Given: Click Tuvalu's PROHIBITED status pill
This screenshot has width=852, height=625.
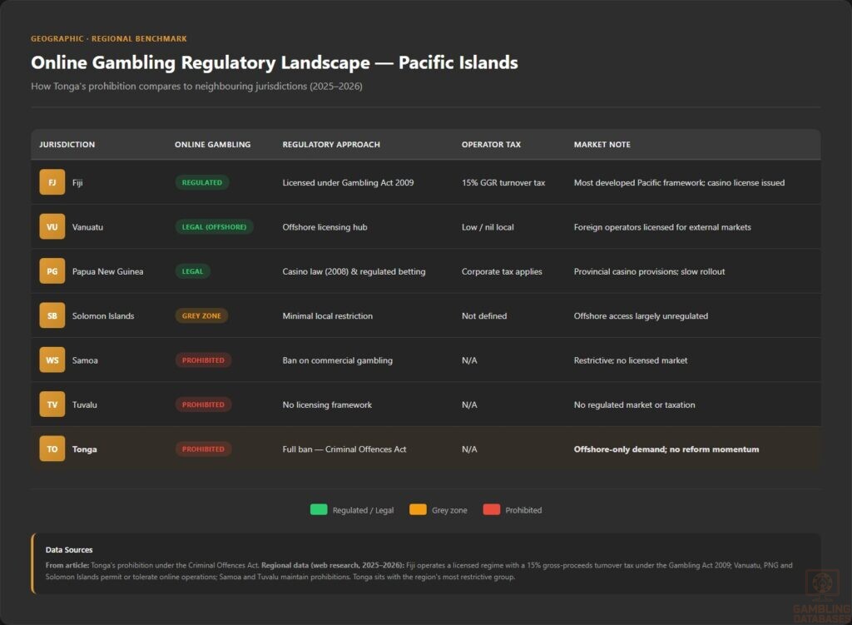Looking at the screenshot, I should click(203, 404).
